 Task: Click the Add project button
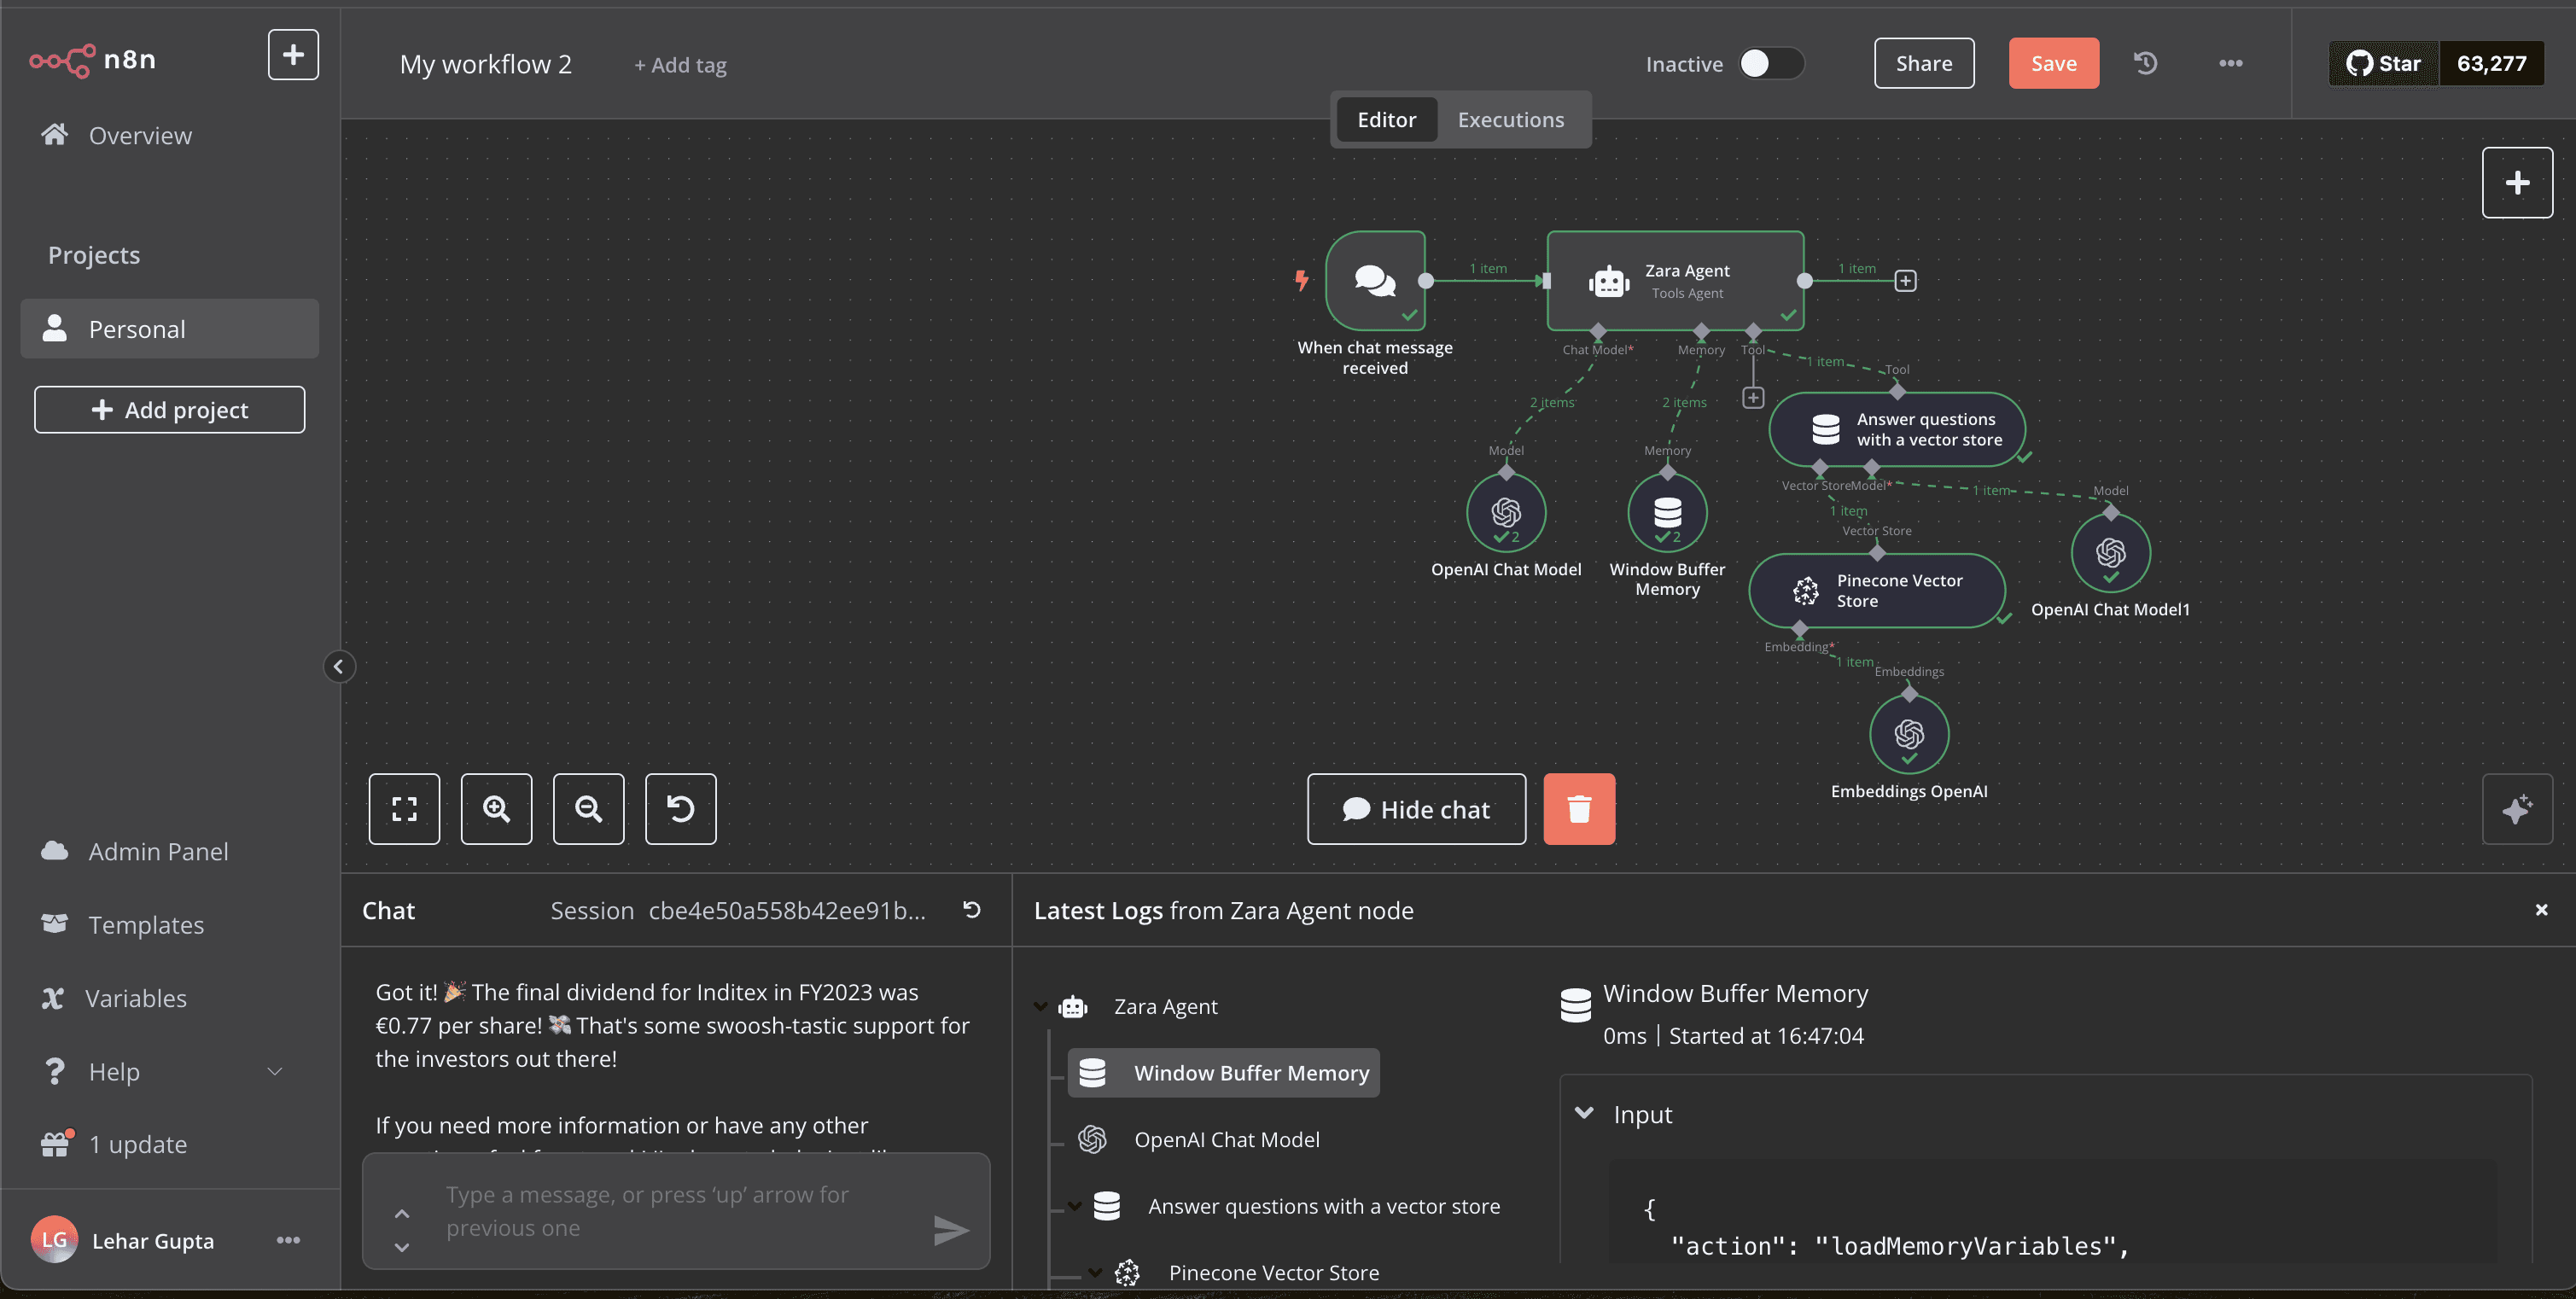[170, 410]
